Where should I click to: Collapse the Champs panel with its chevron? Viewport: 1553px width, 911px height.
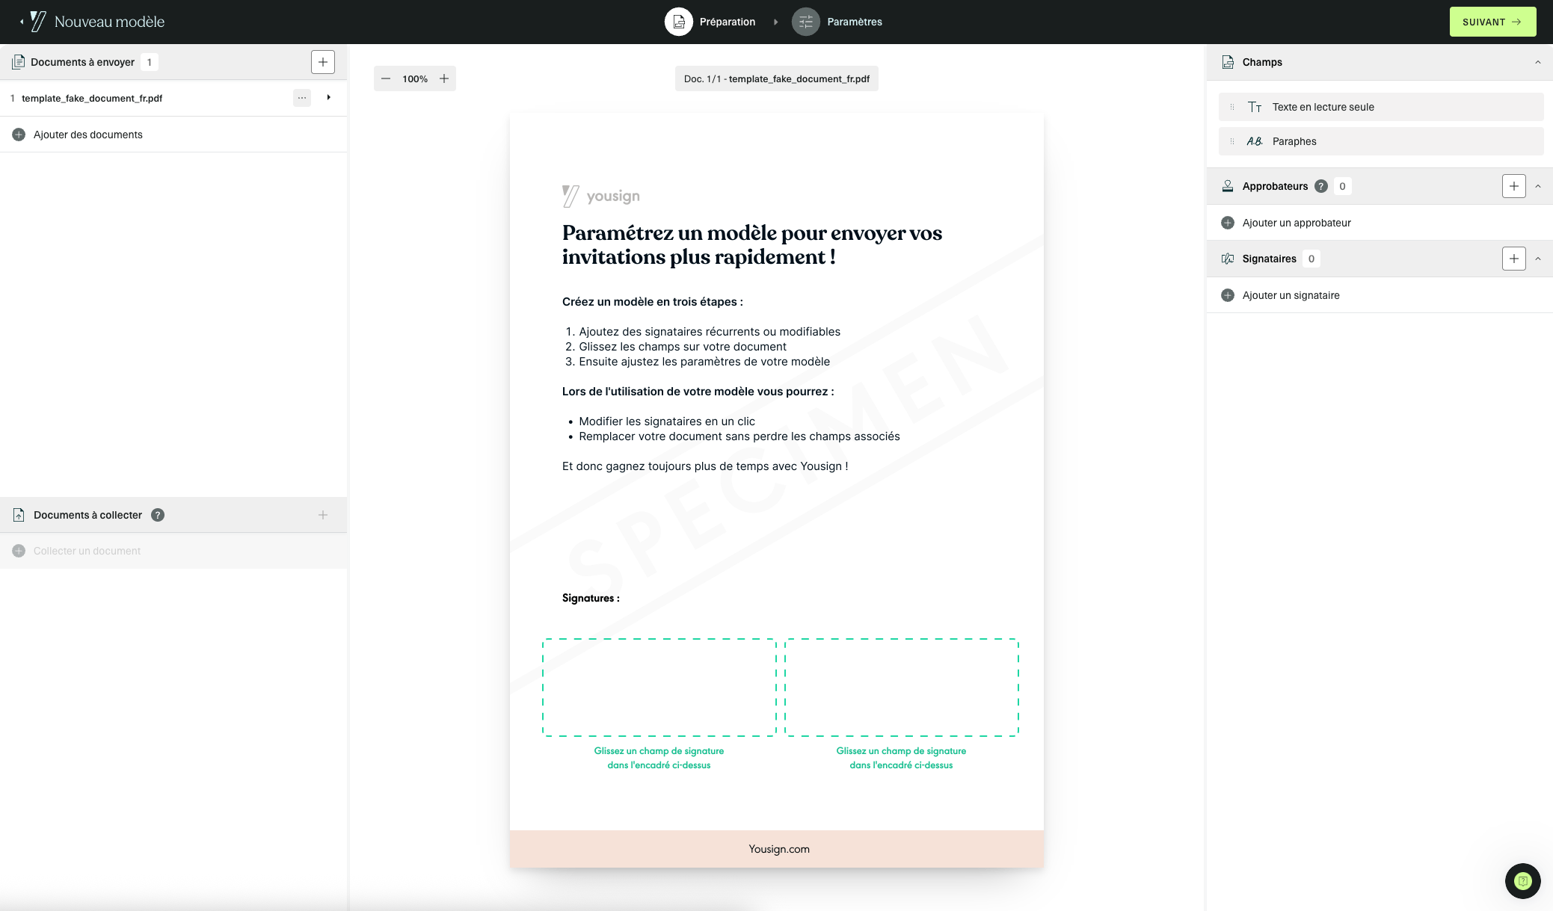pyautogui.click(x=1538, y=62)
